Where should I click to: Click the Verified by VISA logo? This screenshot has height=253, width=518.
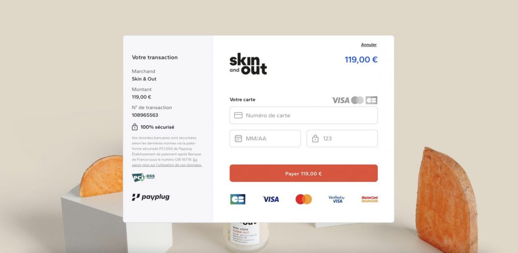pos(336,199)
